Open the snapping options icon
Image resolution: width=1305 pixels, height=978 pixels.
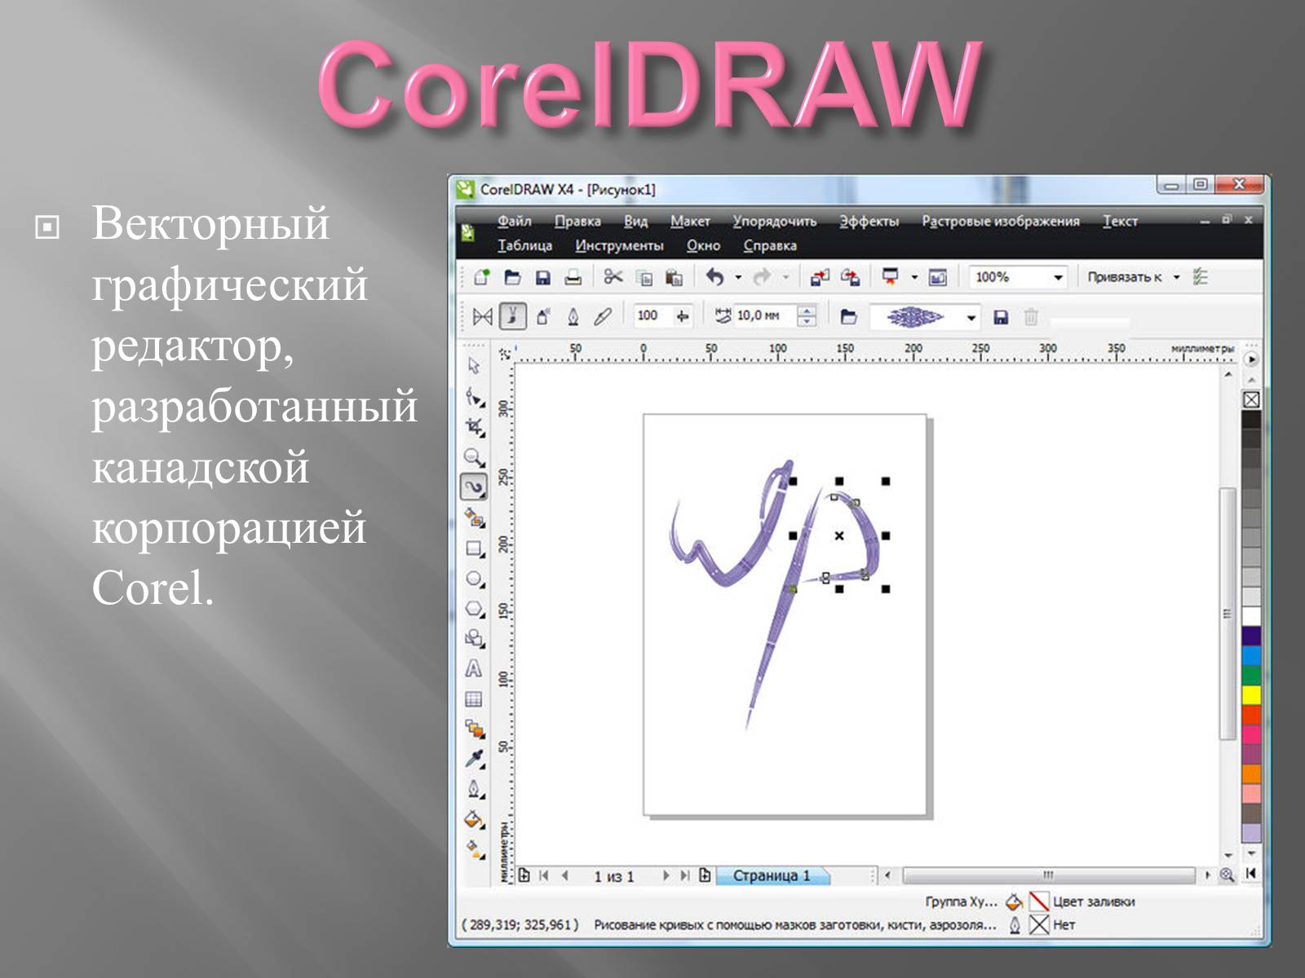click(1200, 277)
